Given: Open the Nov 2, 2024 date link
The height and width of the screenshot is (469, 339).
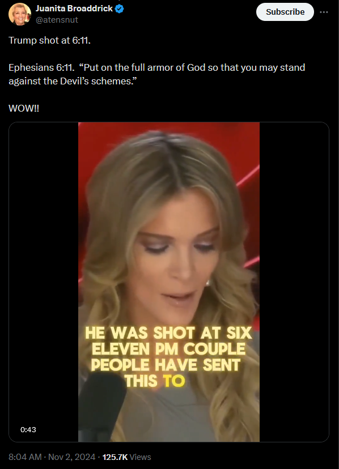Looking at the screenshot, I should coord(71,457).
